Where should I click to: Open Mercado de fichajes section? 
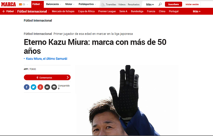[x=63, y=11]
